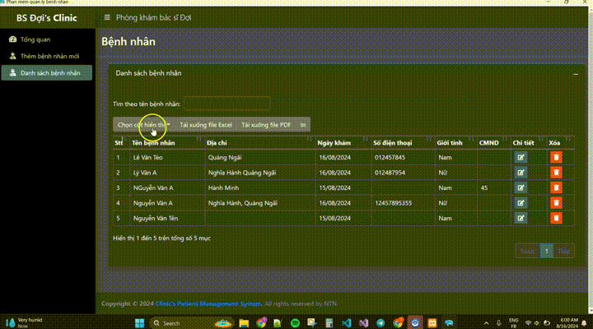Focus the patient name search field
This screenshot has height=329, width=593.
[226, 104]
